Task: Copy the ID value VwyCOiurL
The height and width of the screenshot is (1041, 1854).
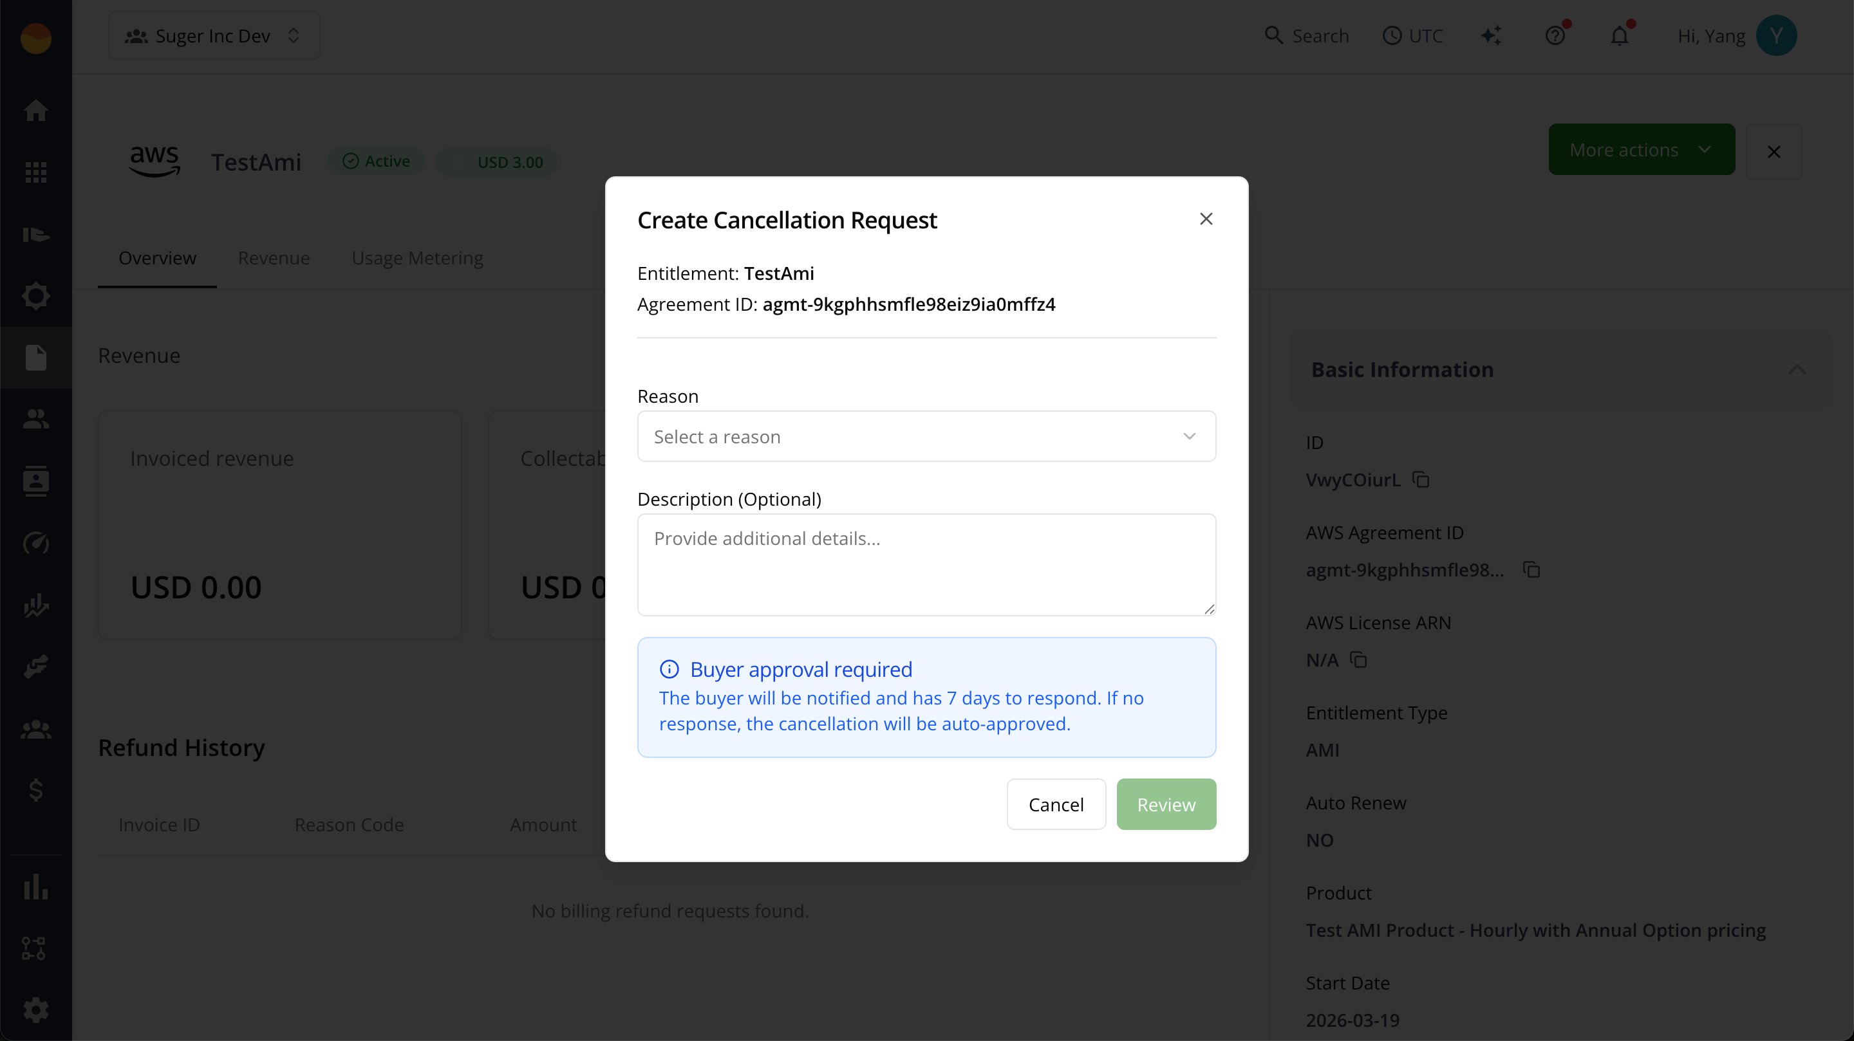Action: point(1421,480)
